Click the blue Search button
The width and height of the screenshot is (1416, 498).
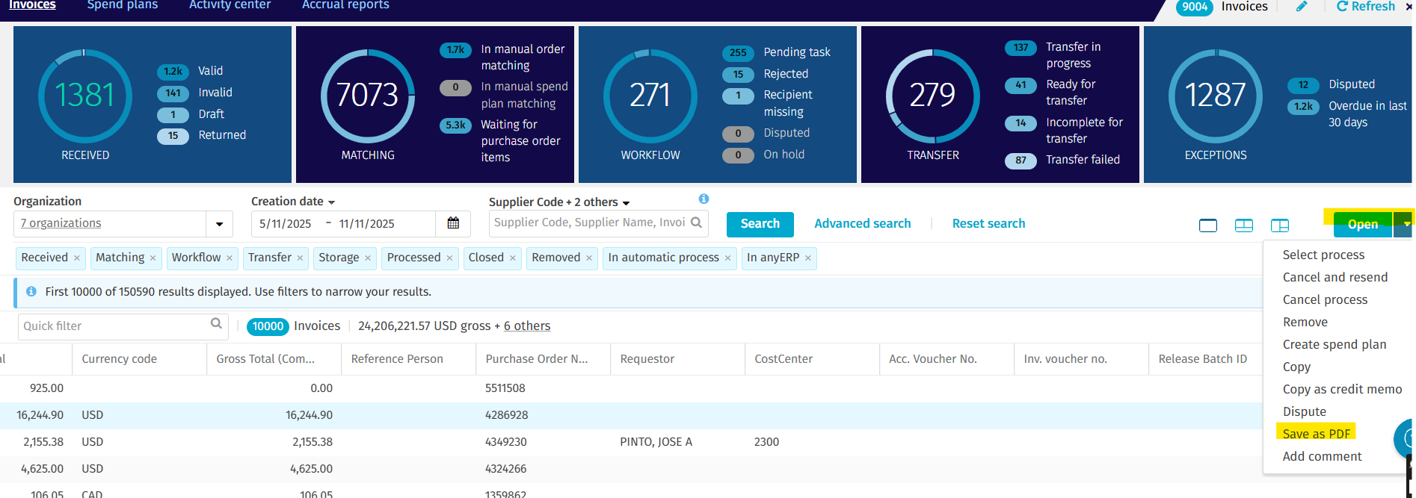(x=760, y=224)
